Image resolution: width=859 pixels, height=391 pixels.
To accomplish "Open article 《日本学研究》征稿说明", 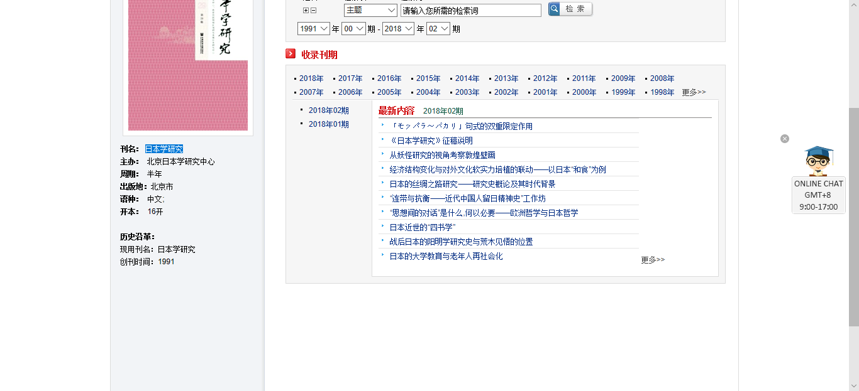I will coord(431,141).
